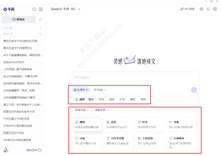The image size is (221, 156).
Task: Open chat 腾讯元宝与千问使用对比
Action: (18, 48)
